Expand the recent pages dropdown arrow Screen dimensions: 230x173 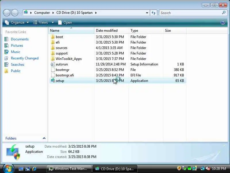20,13
